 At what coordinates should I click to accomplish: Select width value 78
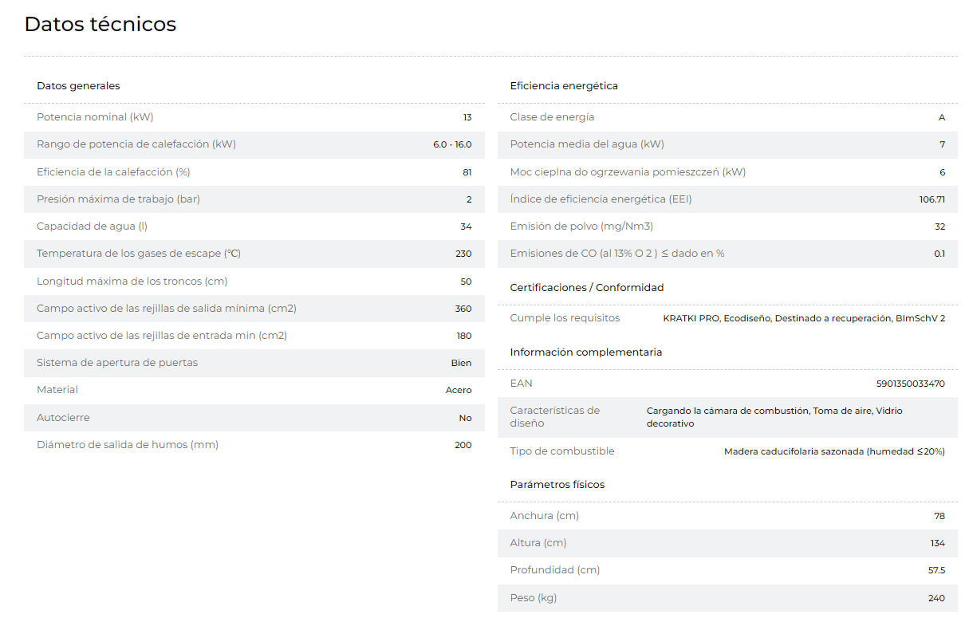(939, 516)
